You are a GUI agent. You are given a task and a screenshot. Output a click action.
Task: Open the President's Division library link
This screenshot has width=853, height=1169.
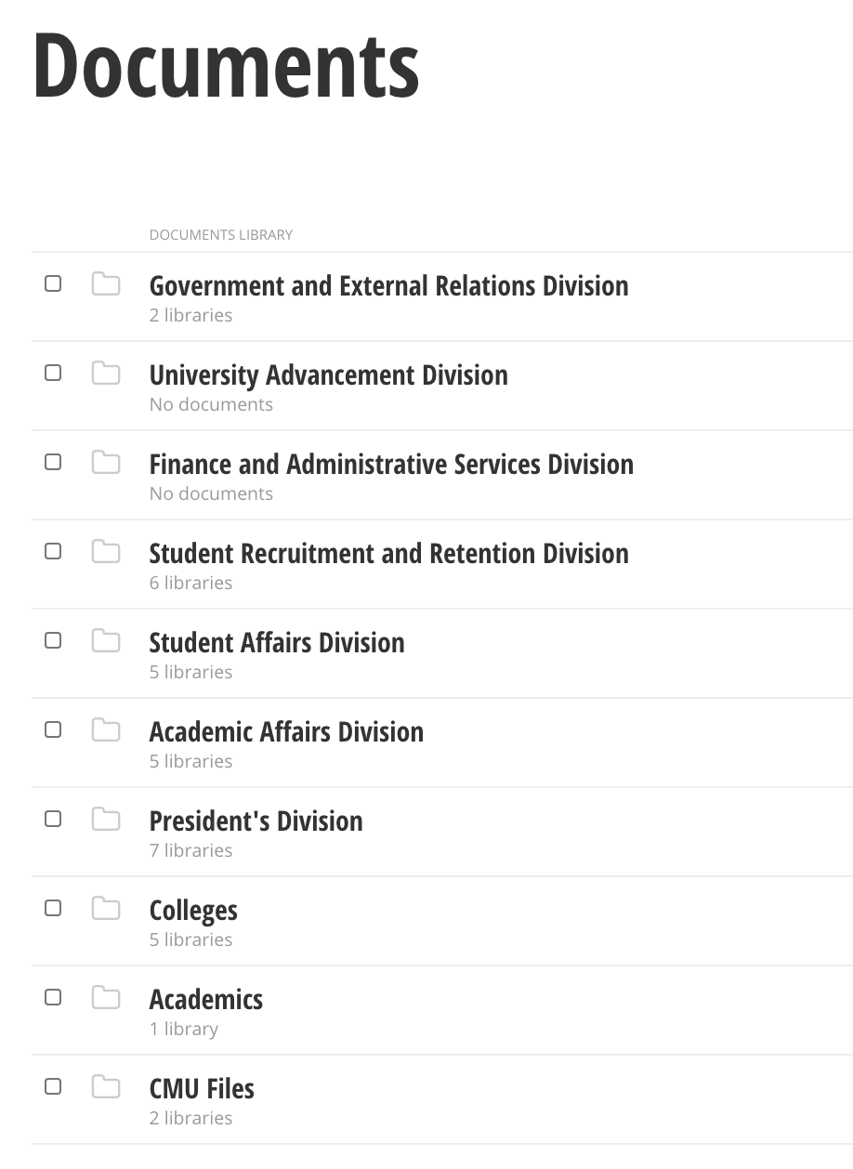(256, 821)
